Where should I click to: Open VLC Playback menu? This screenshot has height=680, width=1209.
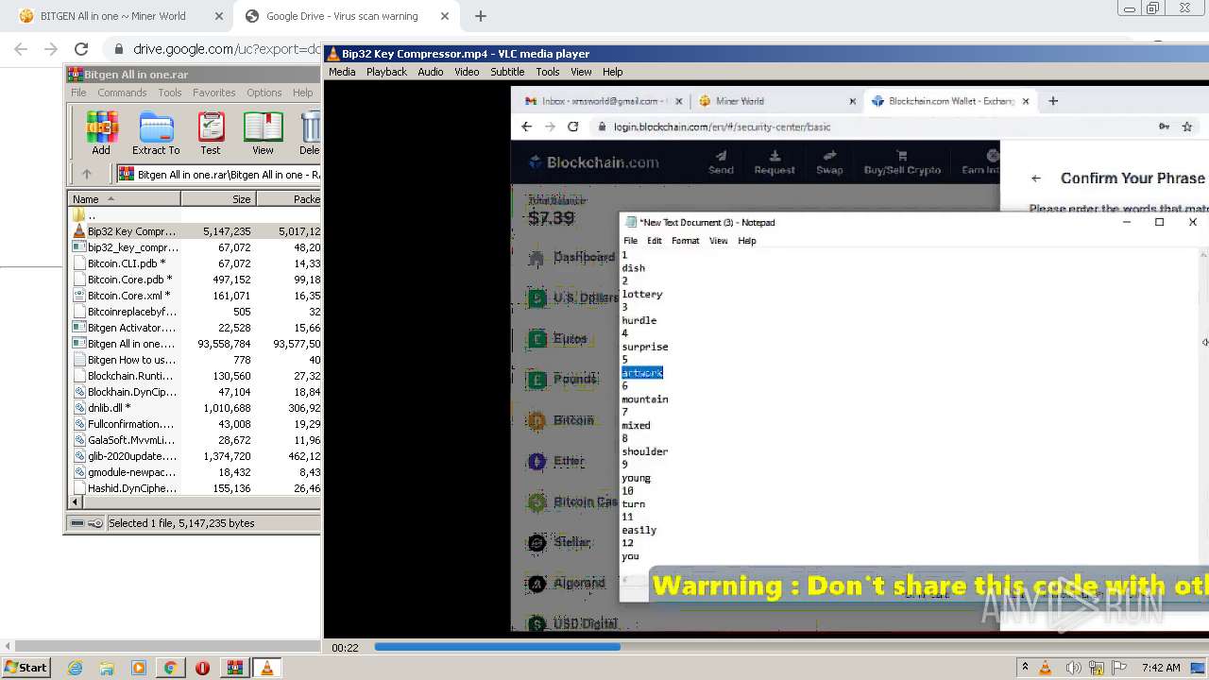click(x=386, y=72)
